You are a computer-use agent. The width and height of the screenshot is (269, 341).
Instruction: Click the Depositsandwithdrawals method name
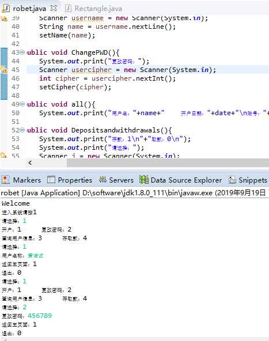[x=116, y=130]
